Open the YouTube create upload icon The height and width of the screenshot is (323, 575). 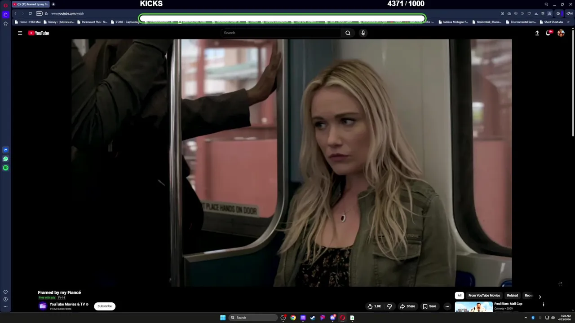(x=537, y=33)
